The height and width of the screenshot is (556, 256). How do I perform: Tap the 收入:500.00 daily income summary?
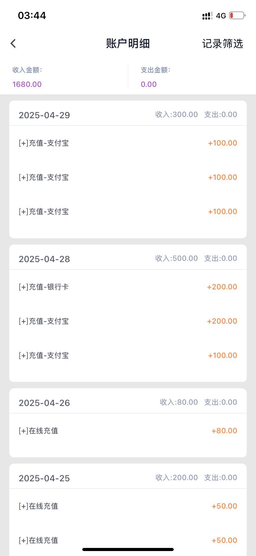(x=176, y=258)
